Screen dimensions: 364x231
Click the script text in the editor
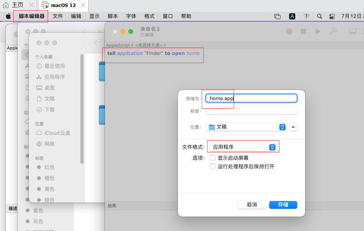click(x=153, y=53)
